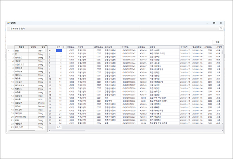Select store code A00454
Screen dimensions: 233x159
[143, 50]
